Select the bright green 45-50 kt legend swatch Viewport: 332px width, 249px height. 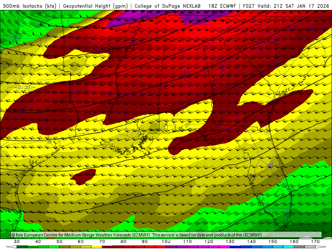[x=54, y=247]
